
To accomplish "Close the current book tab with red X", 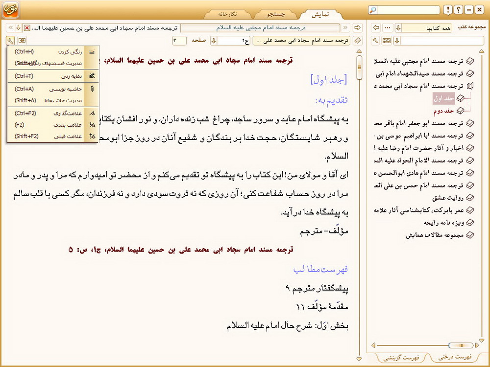I will [27, 28].
